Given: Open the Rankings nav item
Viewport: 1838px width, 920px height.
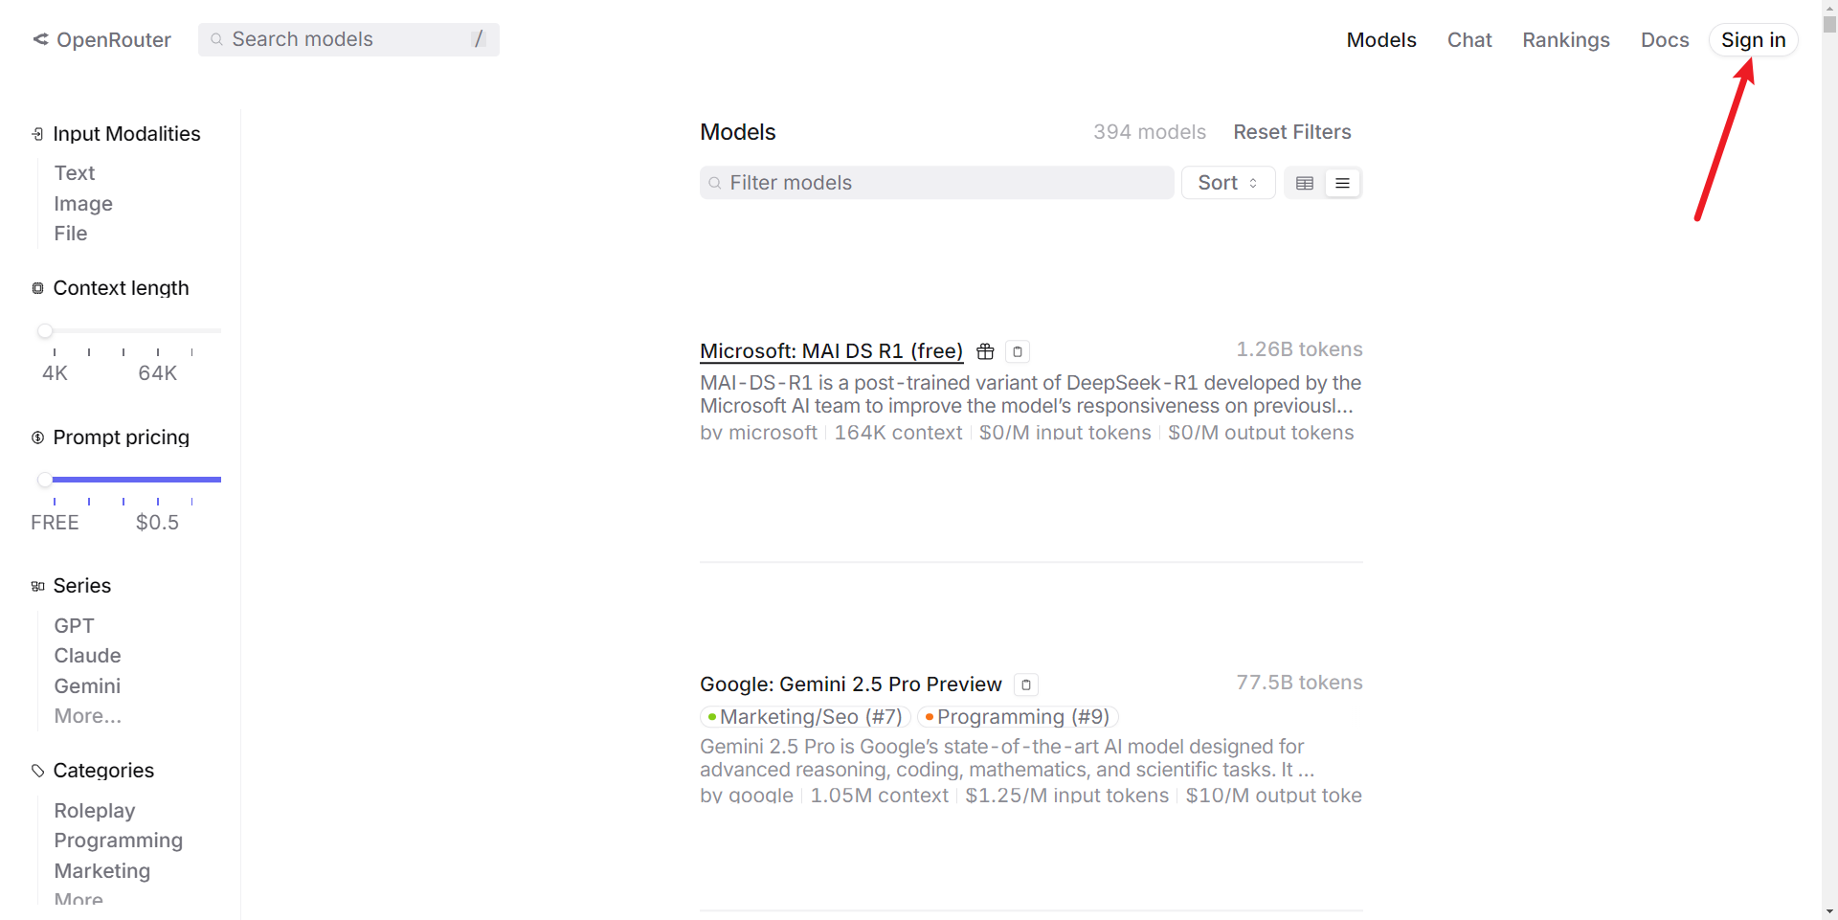Looking at the screenshot, I should point(1566,40).
